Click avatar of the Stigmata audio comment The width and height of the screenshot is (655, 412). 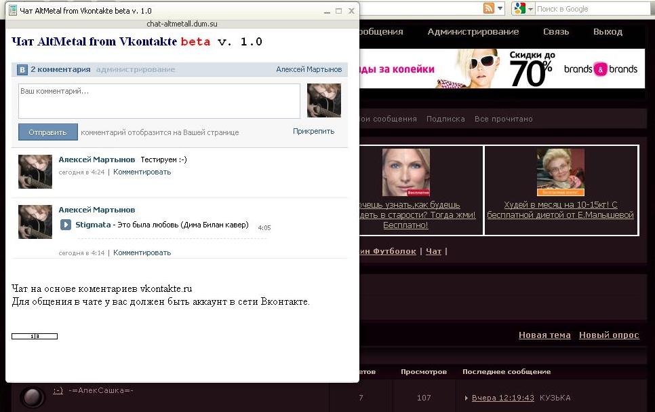pyautogui.click(x=35, y=222)
